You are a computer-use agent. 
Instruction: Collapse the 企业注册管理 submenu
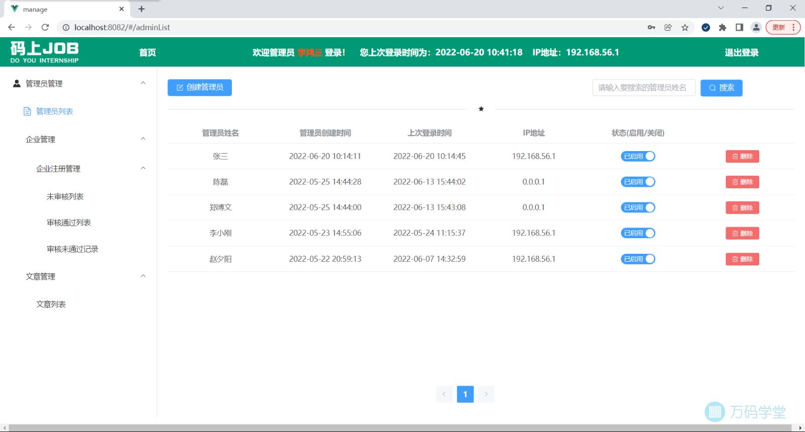143,168
